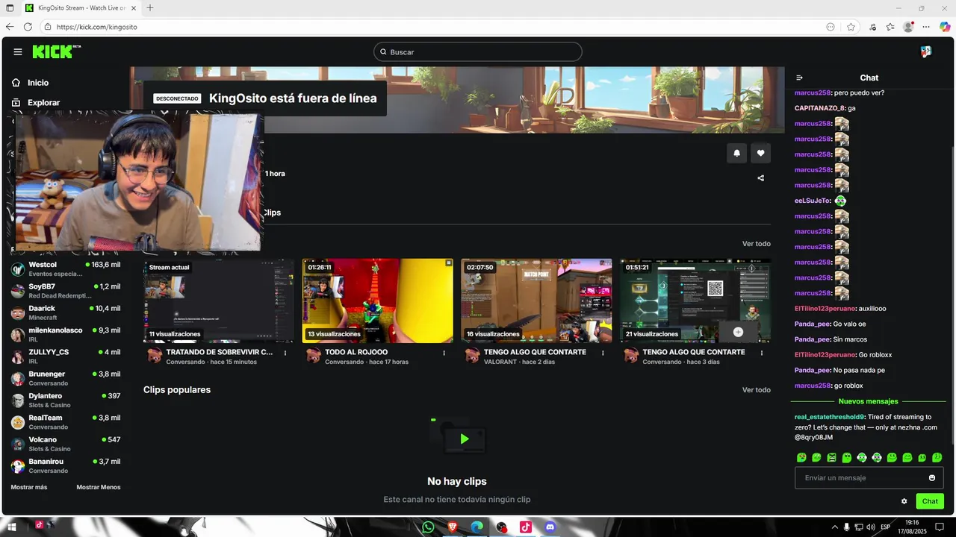The height and width of the screenshot is (537, 956).
Task: Click the Buscar search field
Action: click(478, 51)
